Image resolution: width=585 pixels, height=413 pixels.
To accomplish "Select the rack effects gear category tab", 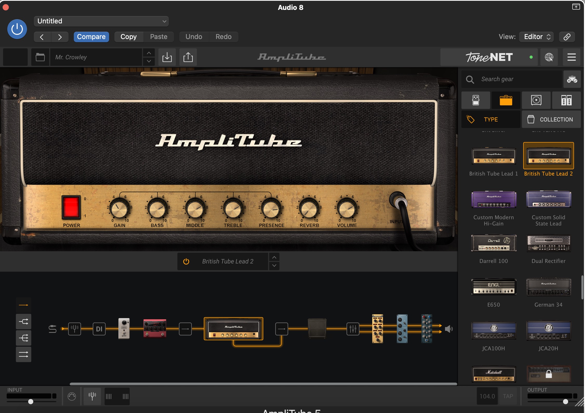I will pos(566,100).
